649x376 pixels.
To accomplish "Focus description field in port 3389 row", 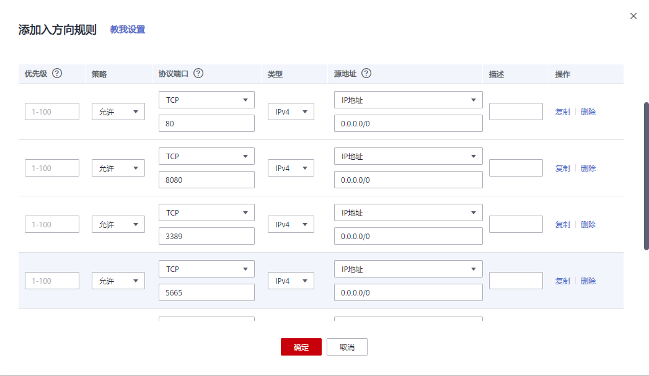I will 516,224.
